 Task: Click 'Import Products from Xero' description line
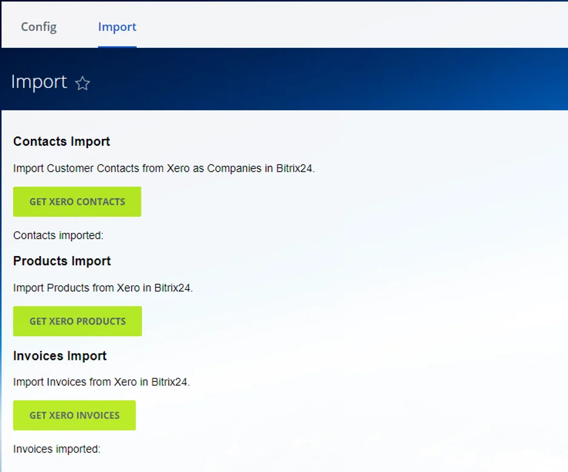pyautogui.click(x=103, y=288)
